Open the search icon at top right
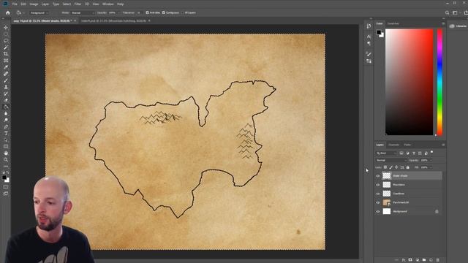 pos(447,13)
